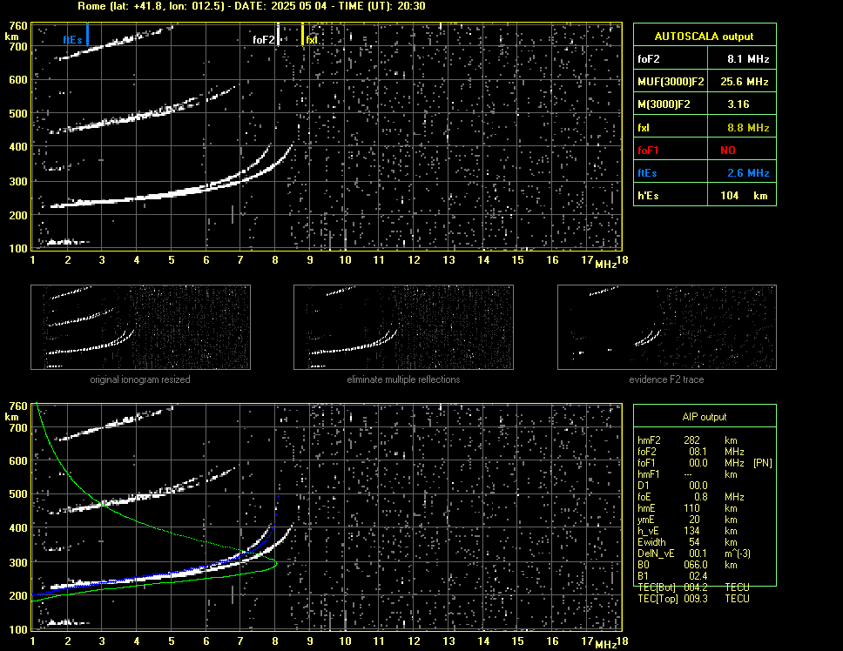Click the Rome date and time header
This screenshot has width=843, height=651.
(252, 6)
